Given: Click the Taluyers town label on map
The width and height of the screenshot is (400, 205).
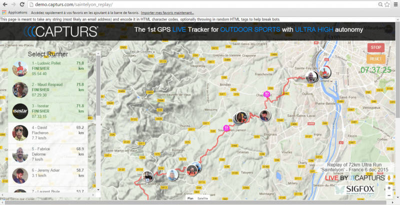Looking at the screenshot, I should pyautogui.click(x=246, y=173).
